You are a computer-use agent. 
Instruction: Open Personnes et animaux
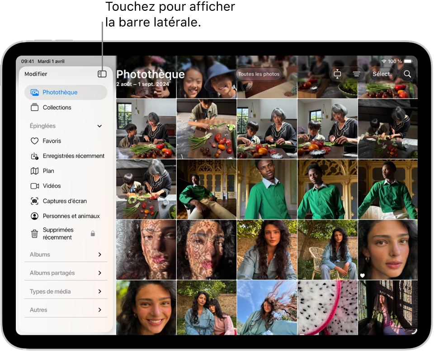click(x=71, y=216)
